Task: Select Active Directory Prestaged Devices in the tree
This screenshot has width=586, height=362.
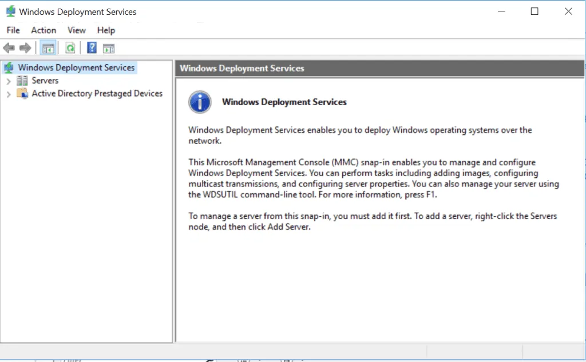Action: click(x=97, y=93)
